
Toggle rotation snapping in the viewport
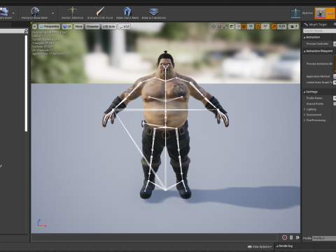click(258, 27)
